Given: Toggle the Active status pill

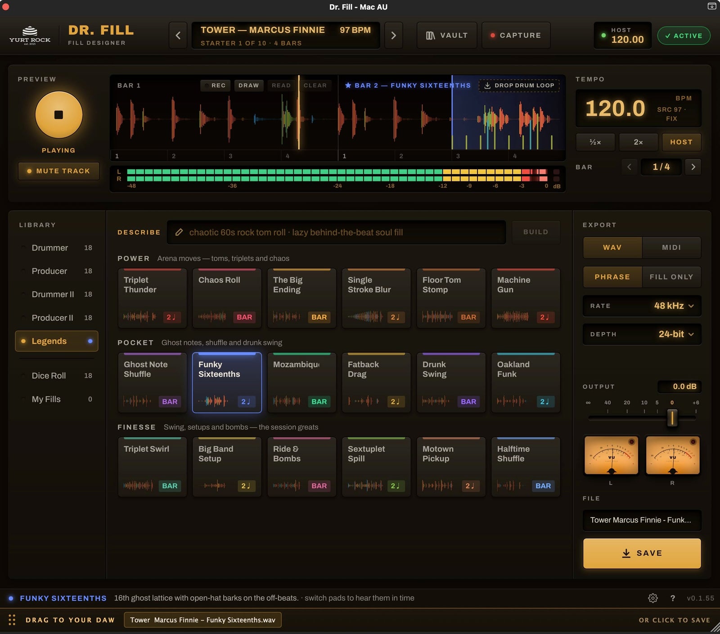Looking at the screenshot, I should [x=684, y=36].
